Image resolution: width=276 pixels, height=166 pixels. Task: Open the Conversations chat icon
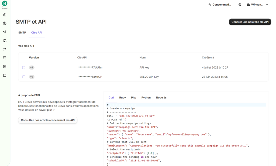[5, 58]
